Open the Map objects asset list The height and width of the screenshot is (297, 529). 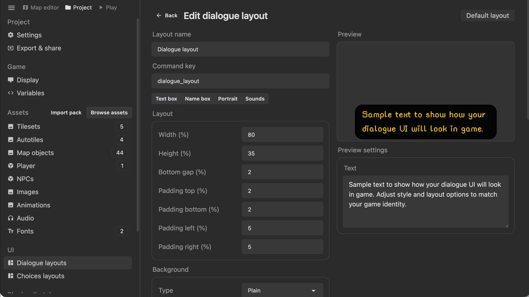coord(68,153)
